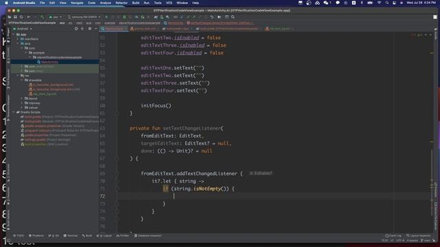Open the TODO tool window
This screenshot has height=247, width=440.
[19, 236]
